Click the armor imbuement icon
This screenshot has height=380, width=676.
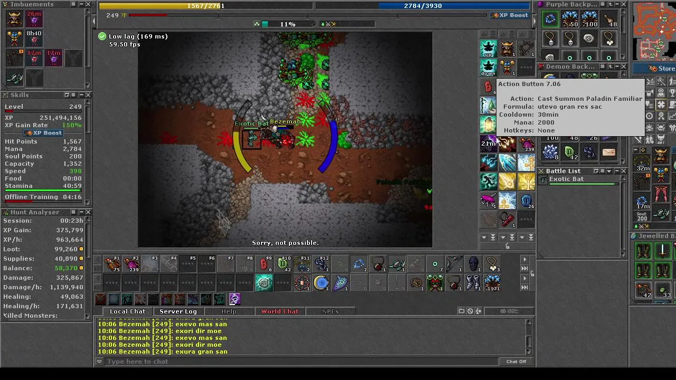coord(15,38)
